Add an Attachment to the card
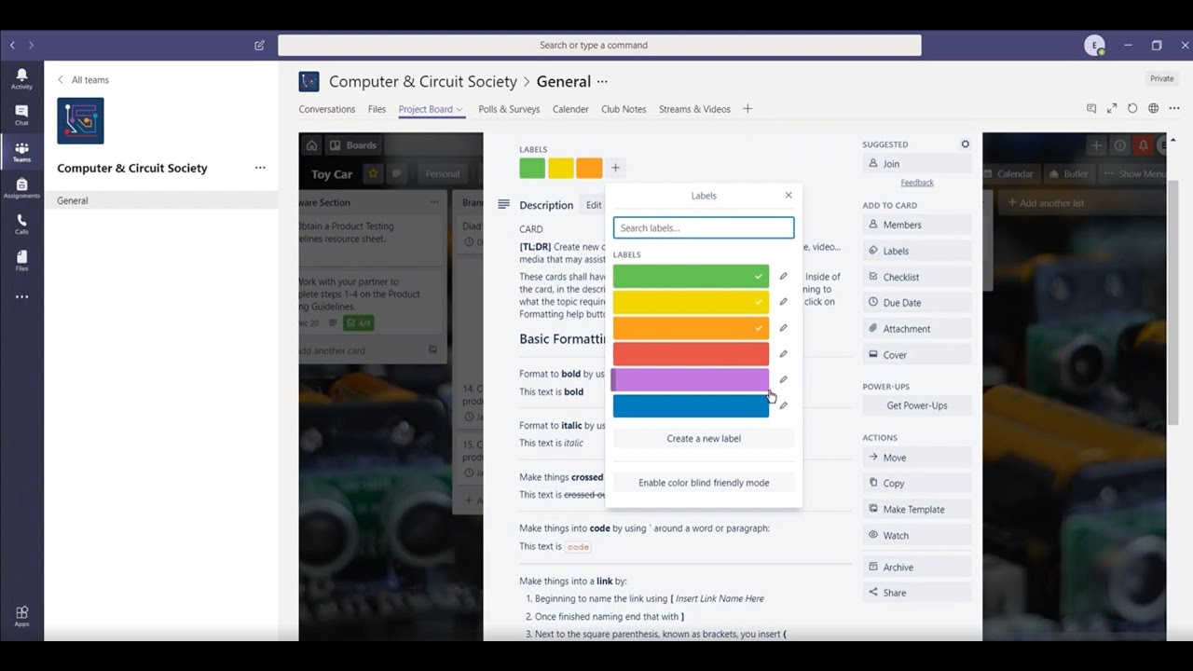The height and width of the screenshot is (671, 1193). pos(917,329)
